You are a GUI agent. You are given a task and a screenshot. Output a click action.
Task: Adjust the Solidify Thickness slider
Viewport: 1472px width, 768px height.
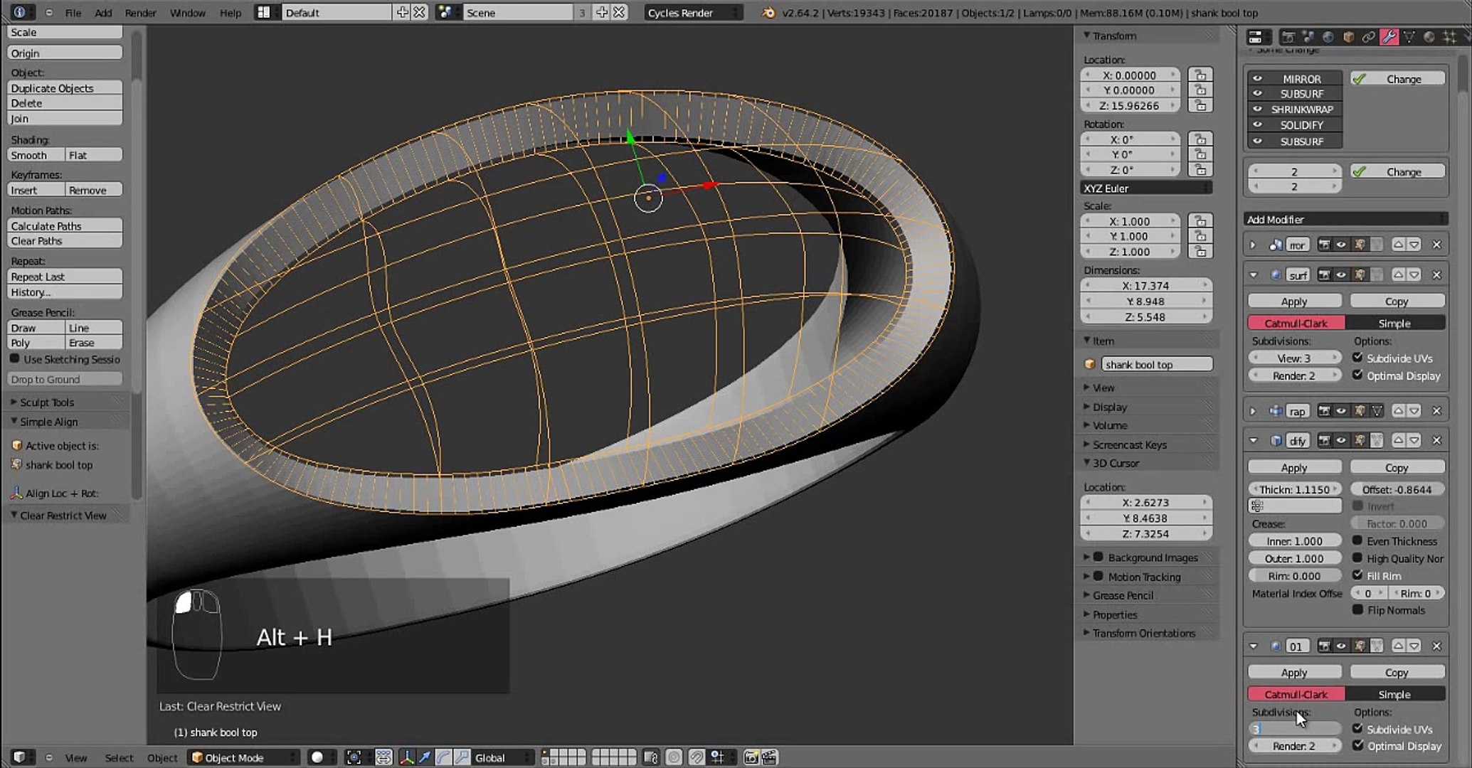pyautogui.click(x=1293, y=489)
